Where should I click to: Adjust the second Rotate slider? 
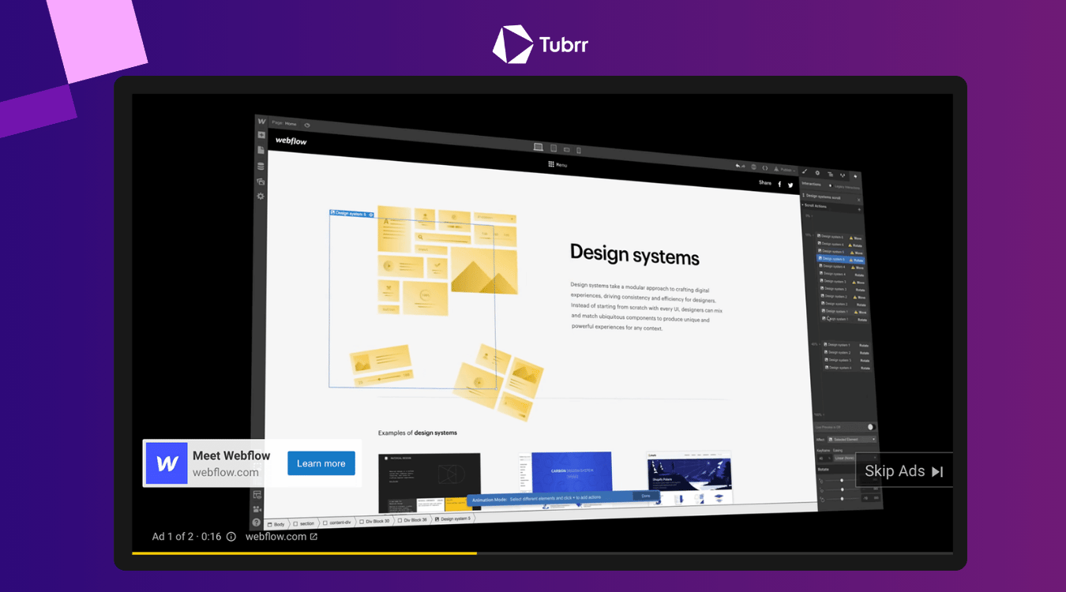click(843, 489)
